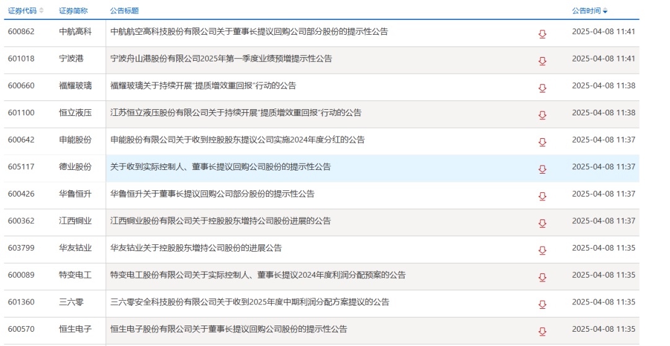670x346 pixels.
Task: Select stock code 600089
Action: (x=21, y=275)
